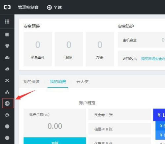Viewport: 165px width, 144px height.
Task: Click the 代金券 1 张 row
Action: tap(119, 114)
